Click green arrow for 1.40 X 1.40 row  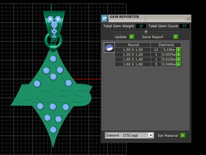pyautogui.click(x=179, y=59)
